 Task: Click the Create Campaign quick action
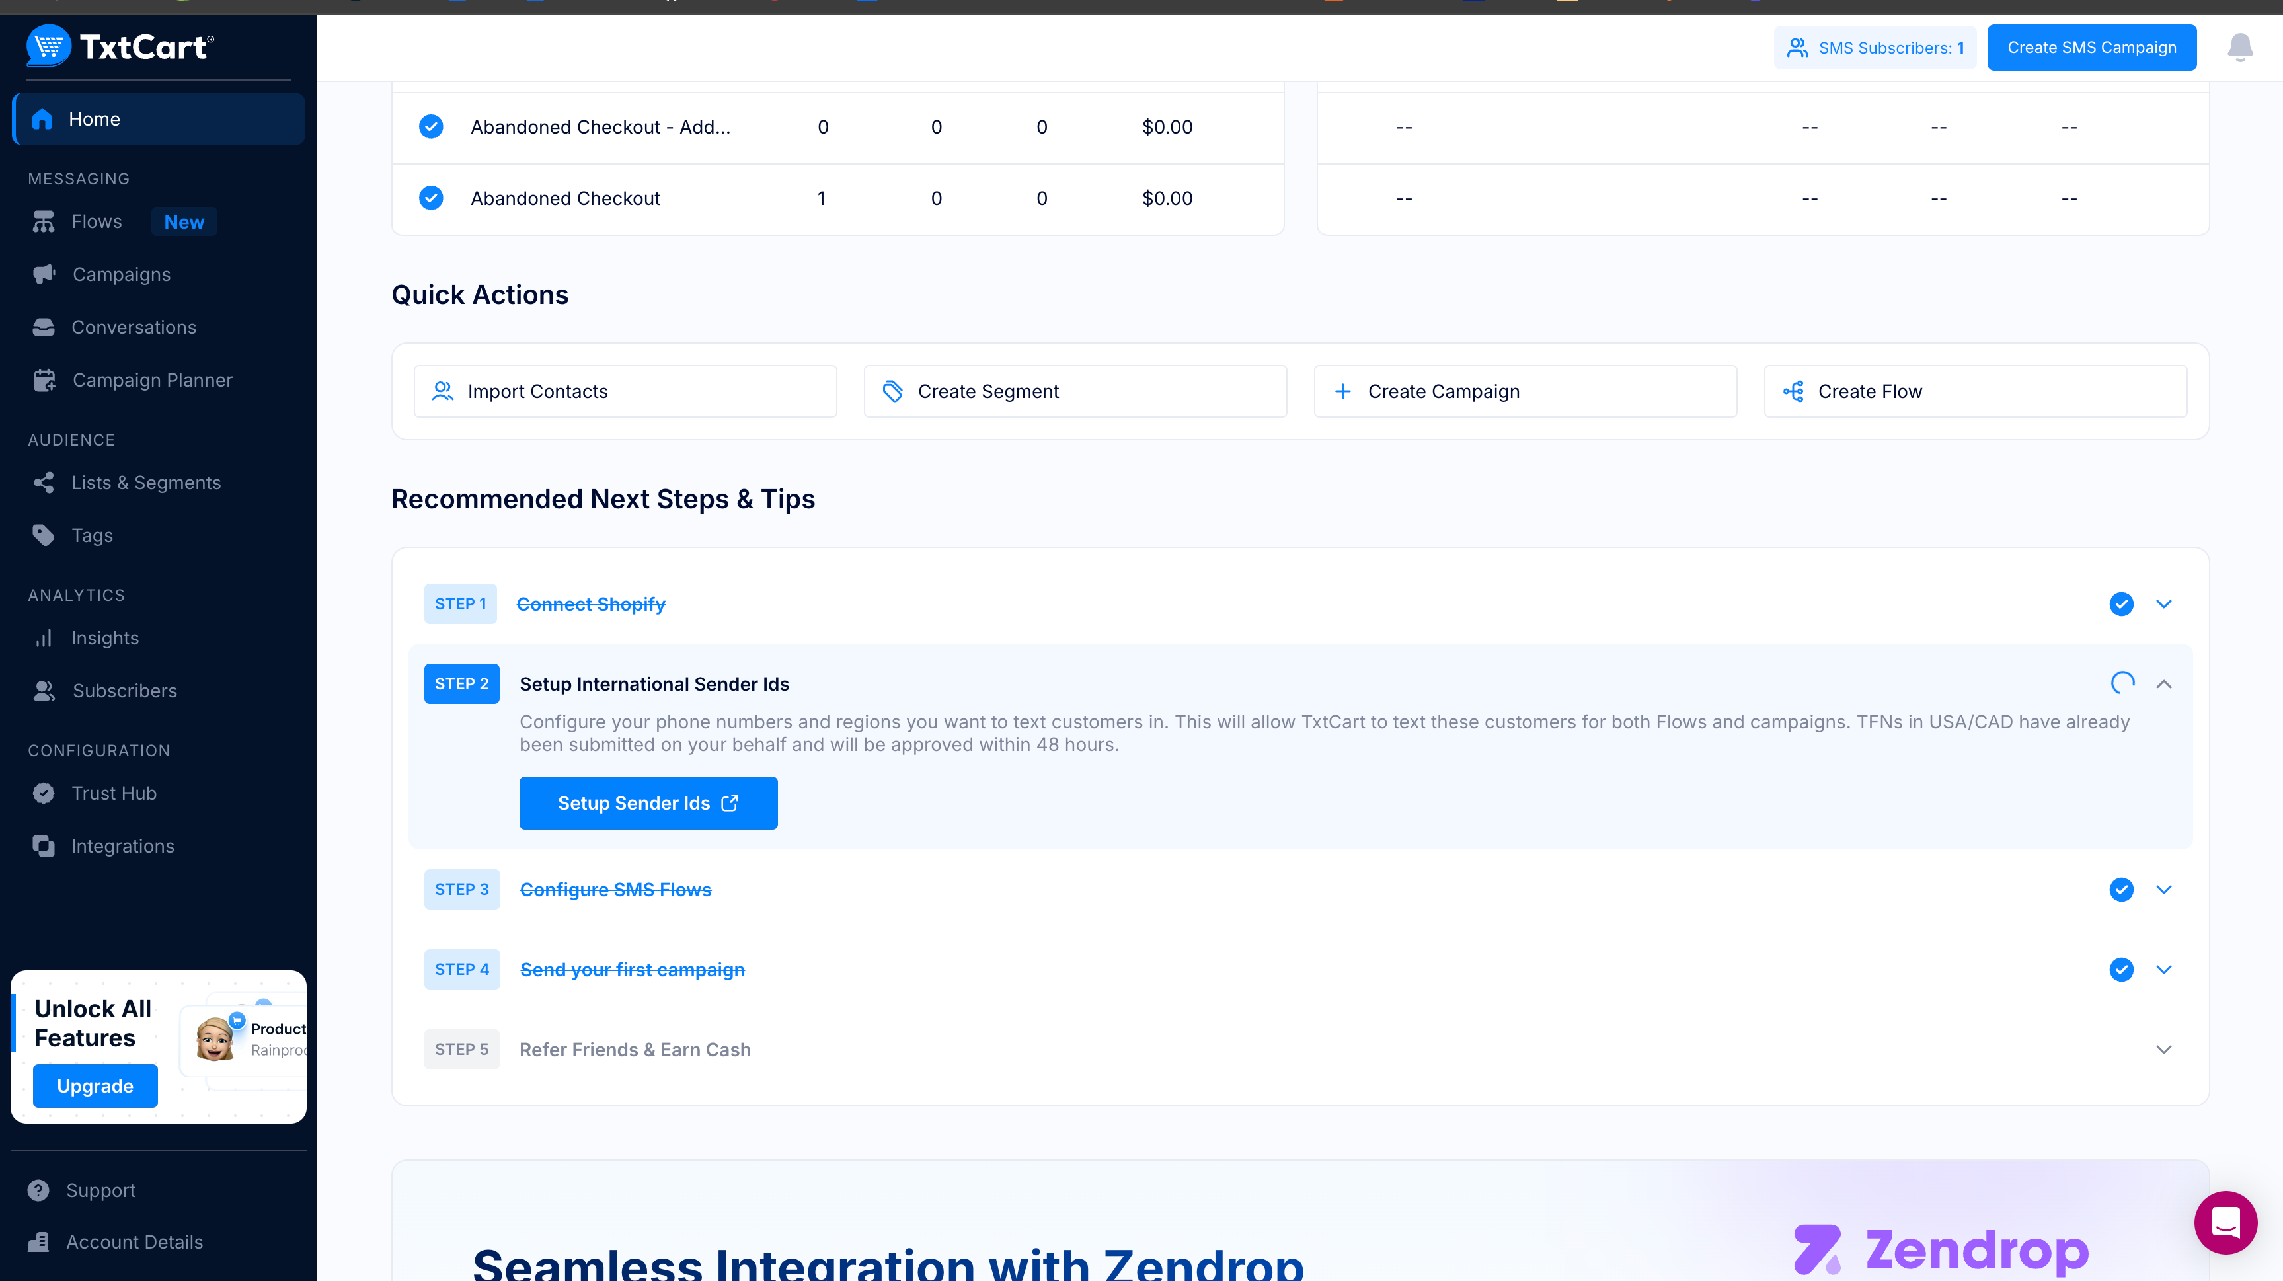click(x=1526, y=391)
